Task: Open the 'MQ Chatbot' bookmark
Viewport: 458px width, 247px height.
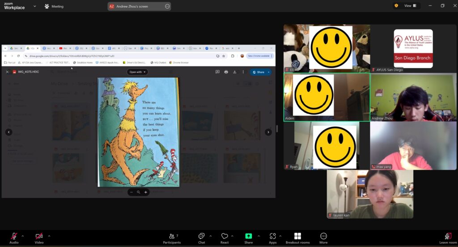Action: [158, 62]
